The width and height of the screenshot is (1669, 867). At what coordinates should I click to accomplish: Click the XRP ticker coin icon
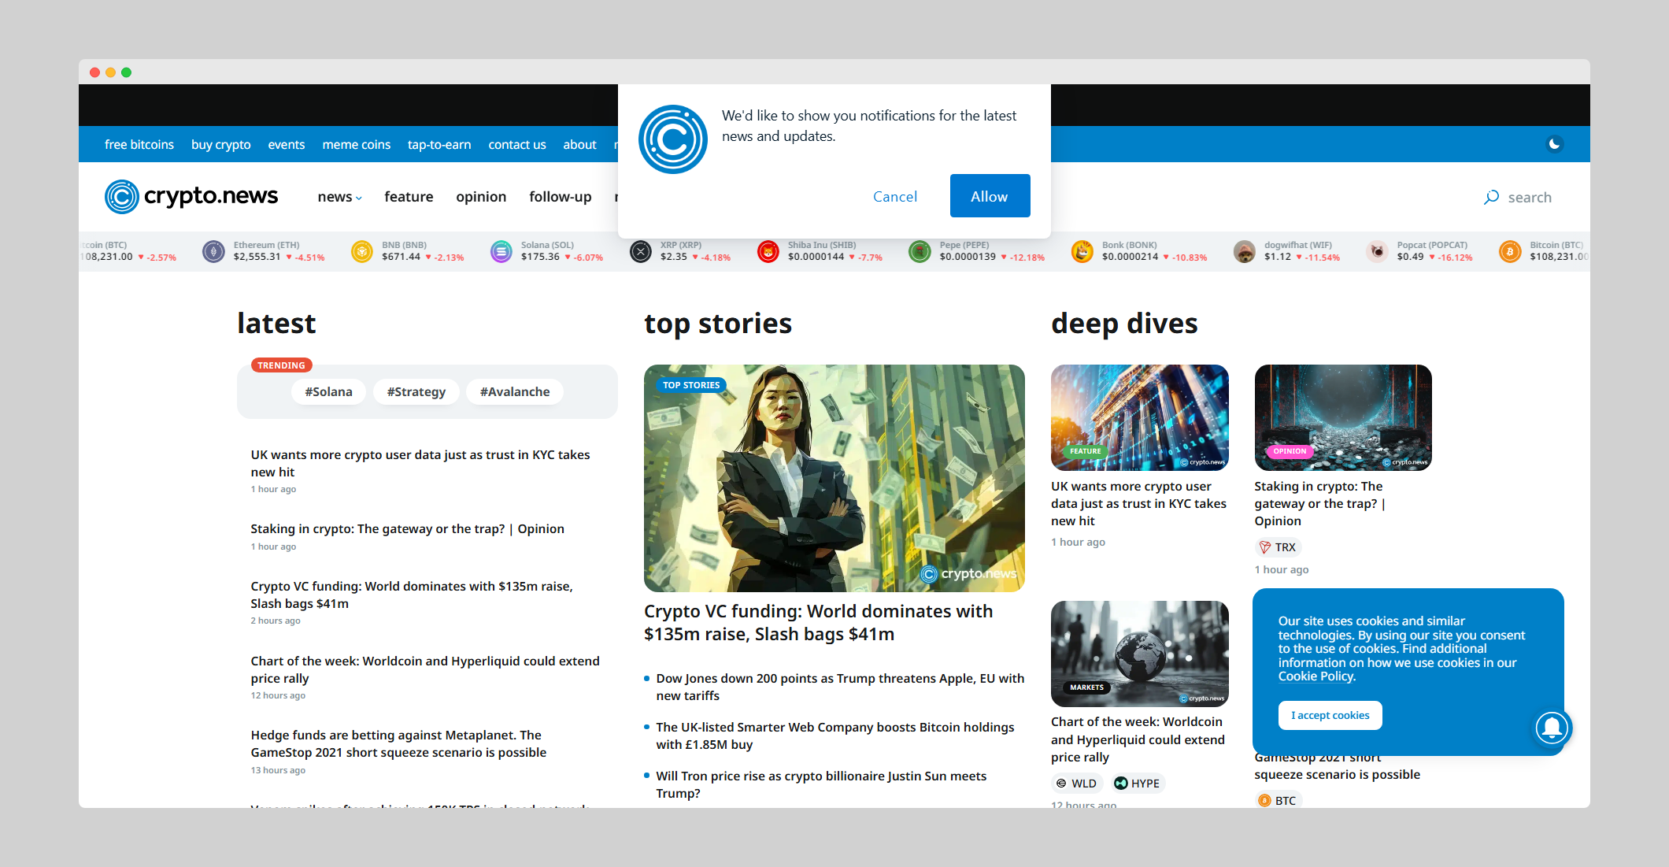(641, 251)
